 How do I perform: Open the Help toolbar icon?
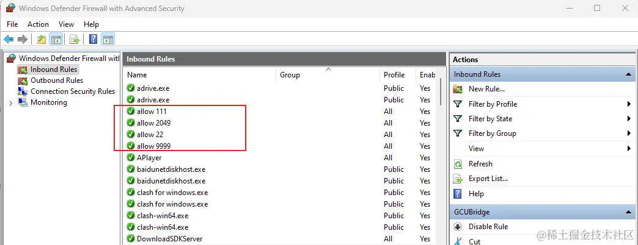(x=93, y=40)
